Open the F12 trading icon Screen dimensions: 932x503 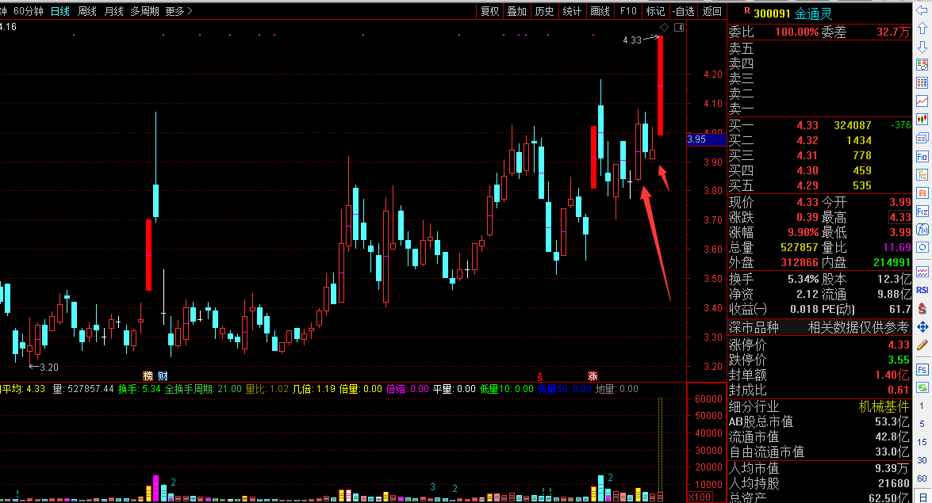(x=922, y=211)
